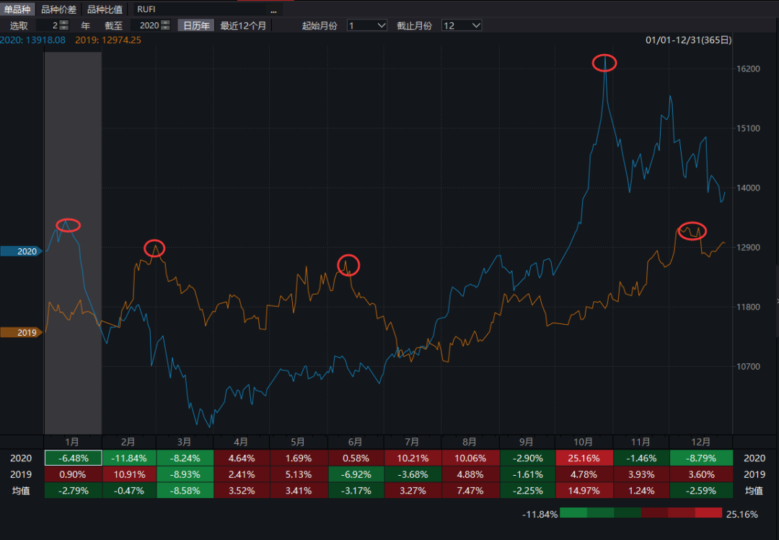779x540 pixels.
Task: Select the 均值 row label
Action: (22, 491)
